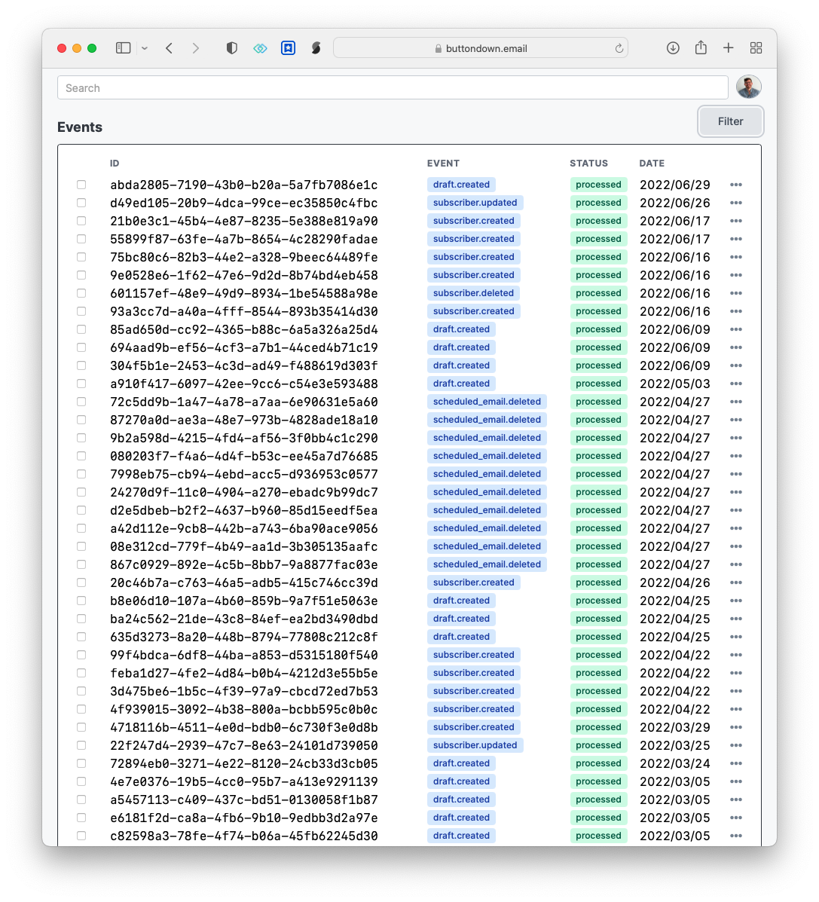The image size is (819, 902).
Task: Select checkbox for event abda2805
Action: (81, 185)
